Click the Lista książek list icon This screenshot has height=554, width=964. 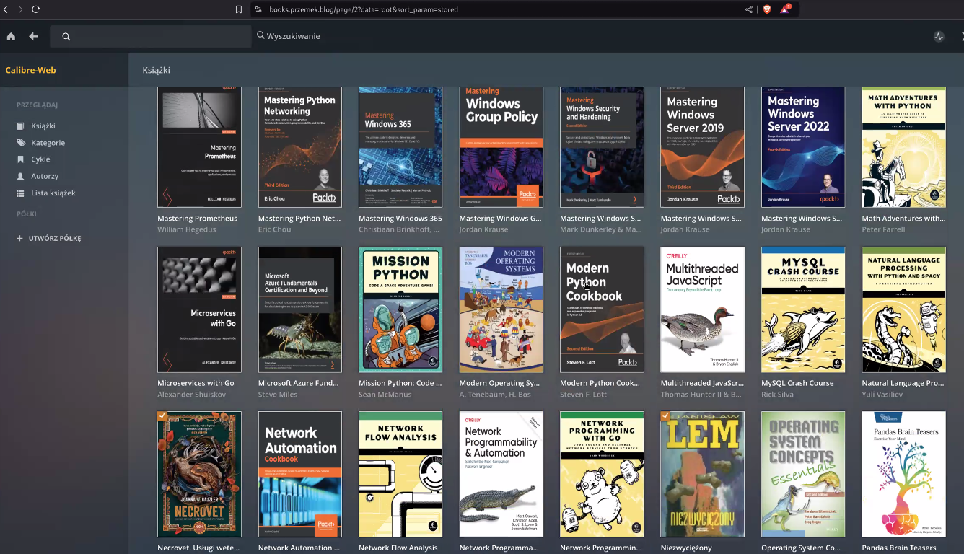[x=20, y=193]
